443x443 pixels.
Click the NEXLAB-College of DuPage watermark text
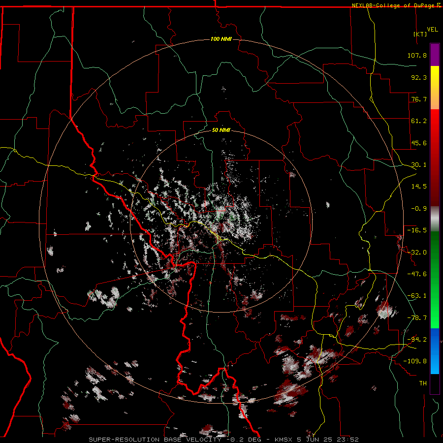click(396, 5)
